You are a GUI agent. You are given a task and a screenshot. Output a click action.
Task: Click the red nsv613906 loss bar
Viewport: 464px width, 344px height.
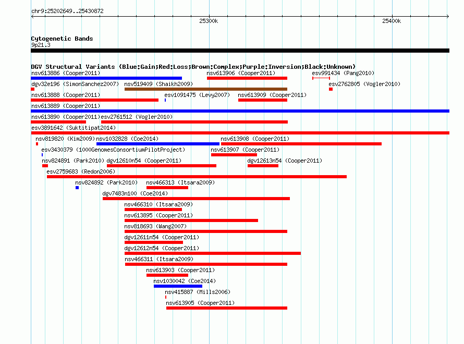click(x=247, y=78)
